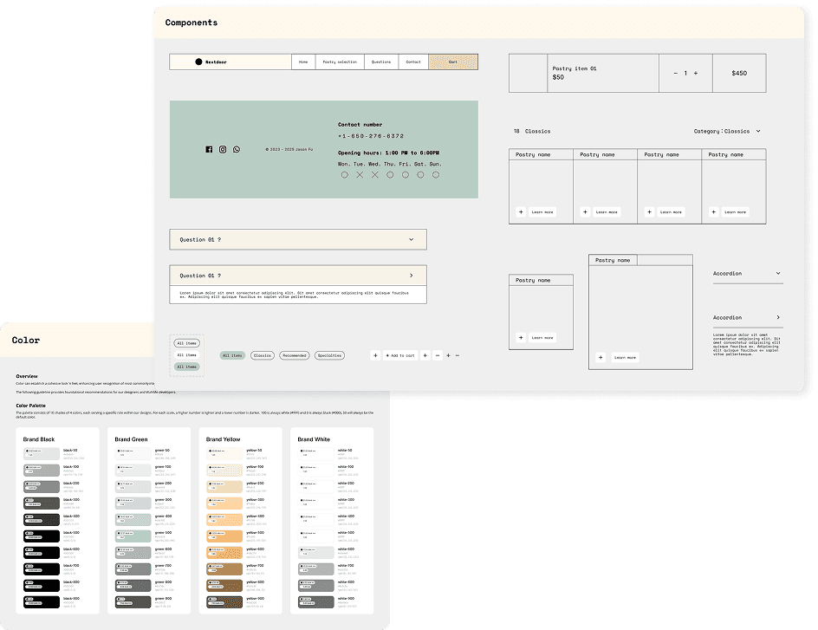Click outlined All items chip in dashed box
Image resolution: width=818 pixels, height=630 pixels.
[187, 343]
